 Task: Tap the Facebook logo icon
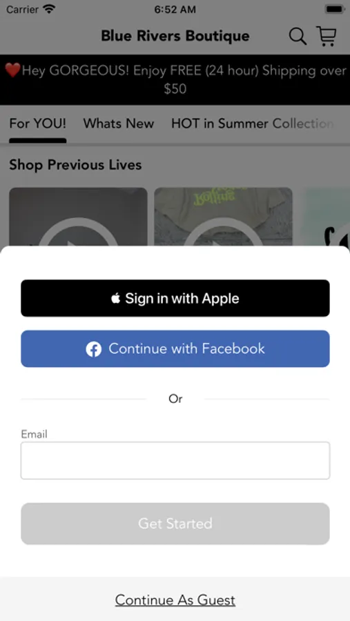[94, 349]
